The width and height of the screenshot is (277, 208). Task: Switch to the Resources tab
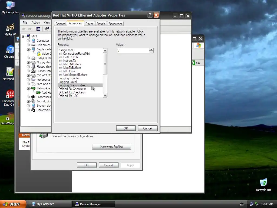pos(116,24)
